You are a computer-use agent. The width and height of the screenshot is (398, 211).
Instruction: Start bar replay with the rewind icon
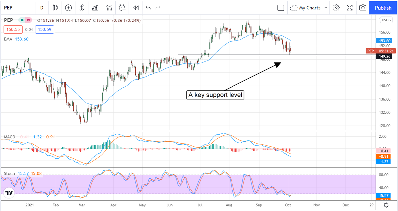pos(135,7)
